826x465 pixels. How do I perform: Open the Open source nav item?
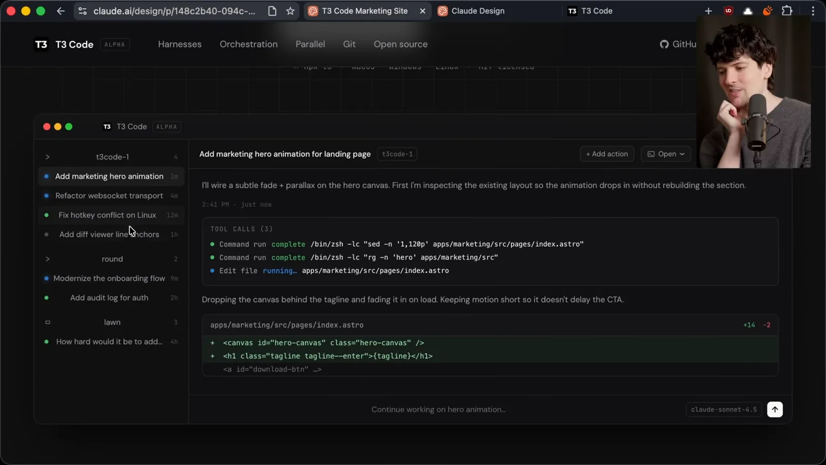coord(401,44)
